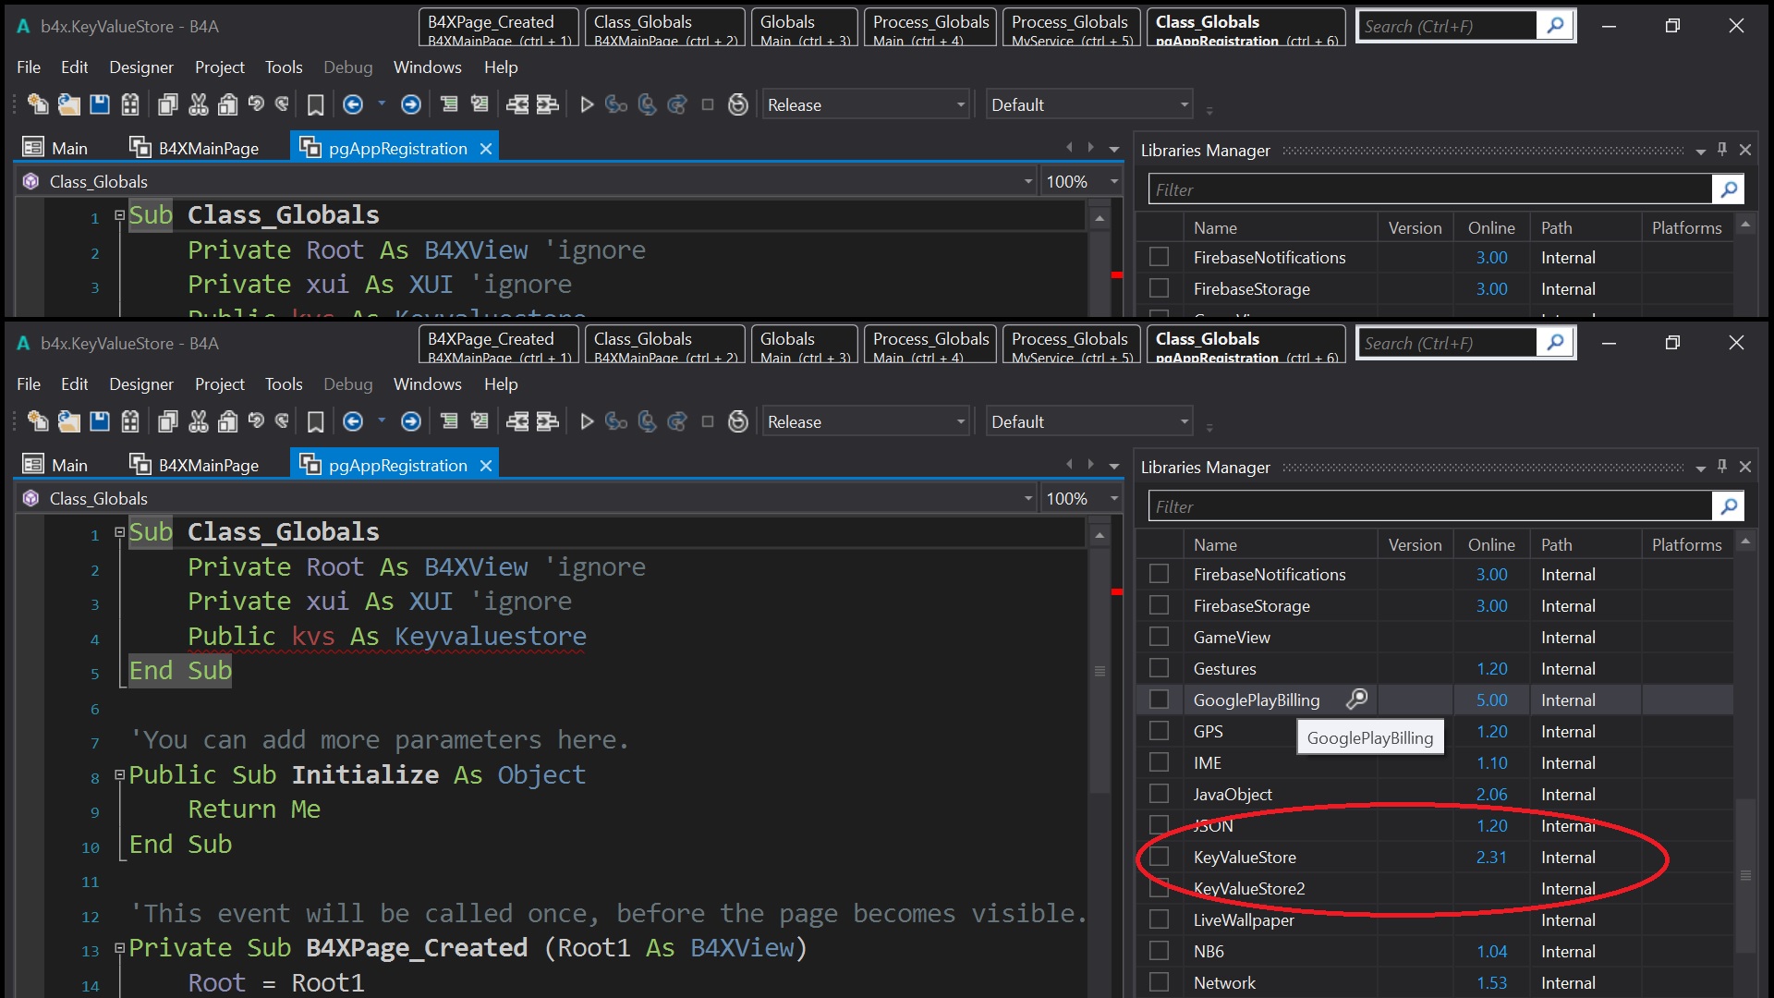1774x998 pixels.
Task: Click the lower code editor vertical scrollbar thumb
Action: tap(1100, 671)
